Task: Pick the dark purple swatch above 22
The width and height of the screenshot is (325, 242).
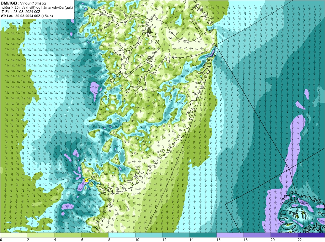Action: point(311,235)
